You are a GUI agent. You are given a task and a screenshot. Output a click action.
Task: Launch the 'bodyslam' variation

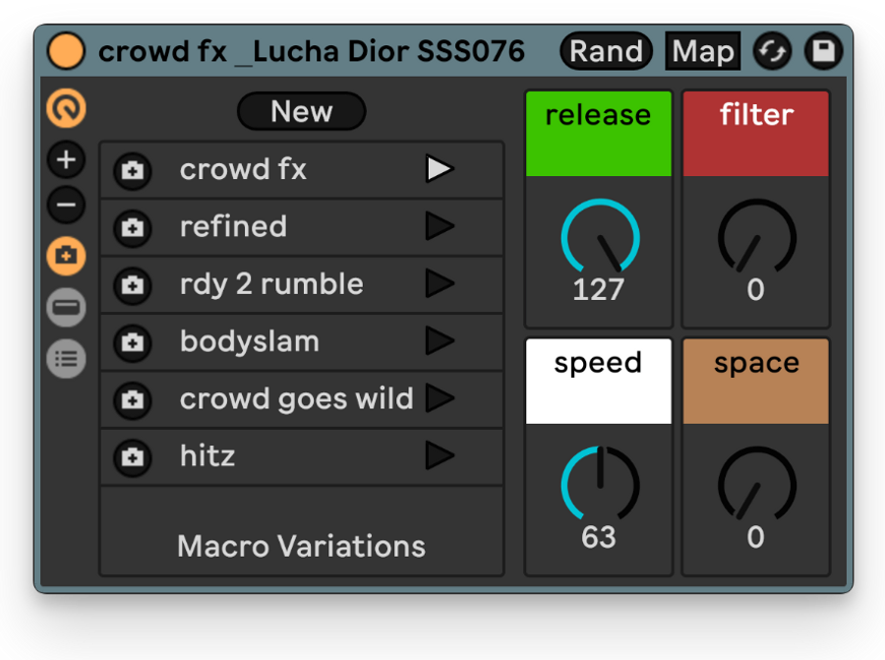[440, 341]
